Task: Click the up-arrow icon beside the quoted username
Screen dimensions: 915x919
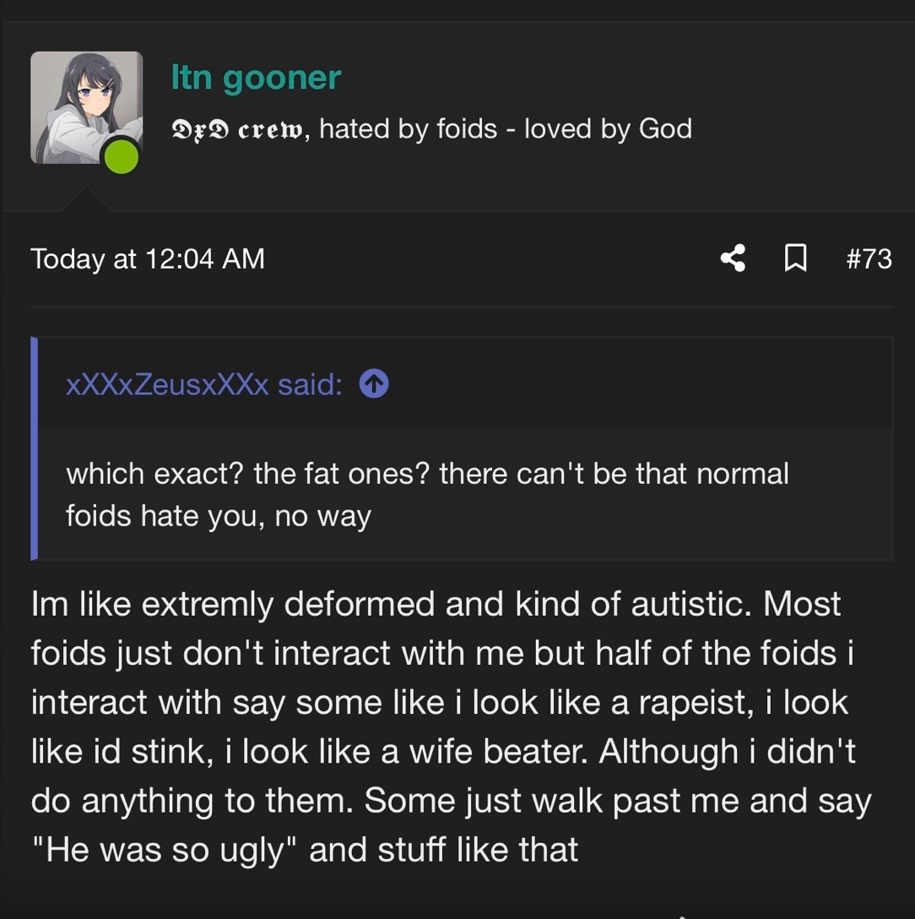Action: click(x=374, y=385)
